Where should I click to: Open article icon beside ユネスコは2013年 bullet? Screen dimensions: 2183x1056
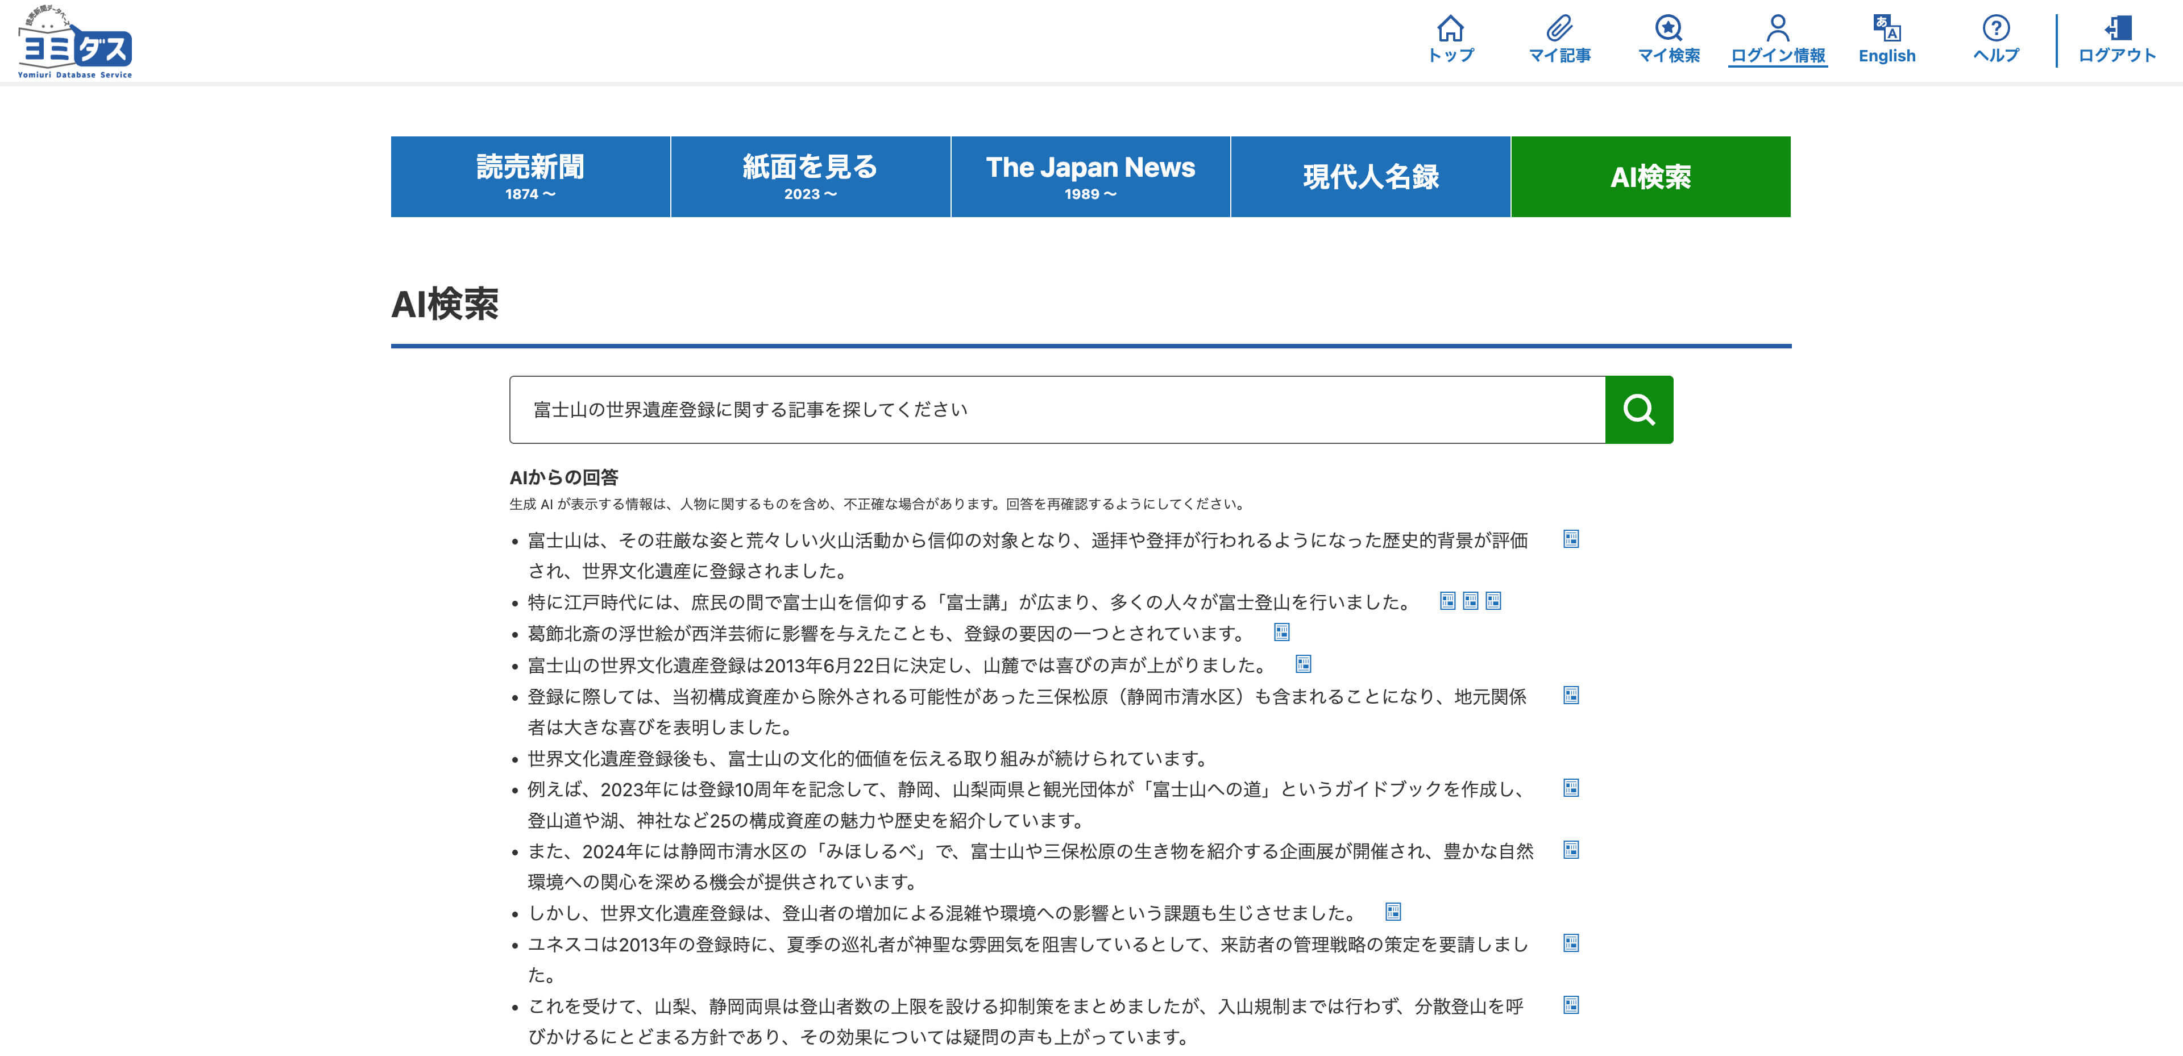[1570, 942]
